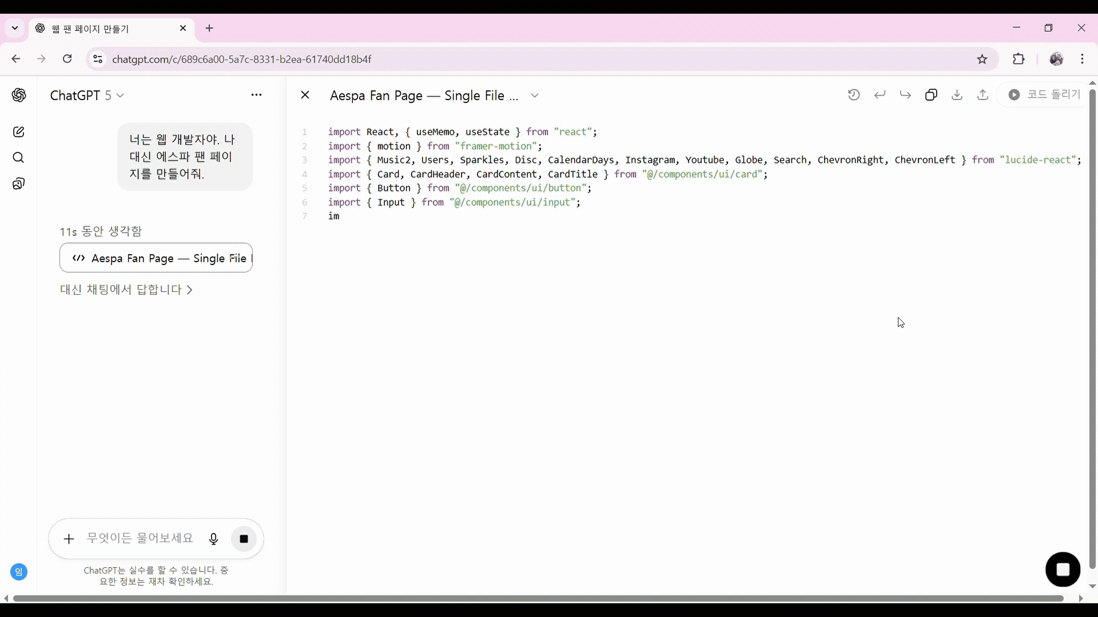Open the Aespa Fan Page canvas card
This screenshot has width=1098, height=617.
(156, 258)
